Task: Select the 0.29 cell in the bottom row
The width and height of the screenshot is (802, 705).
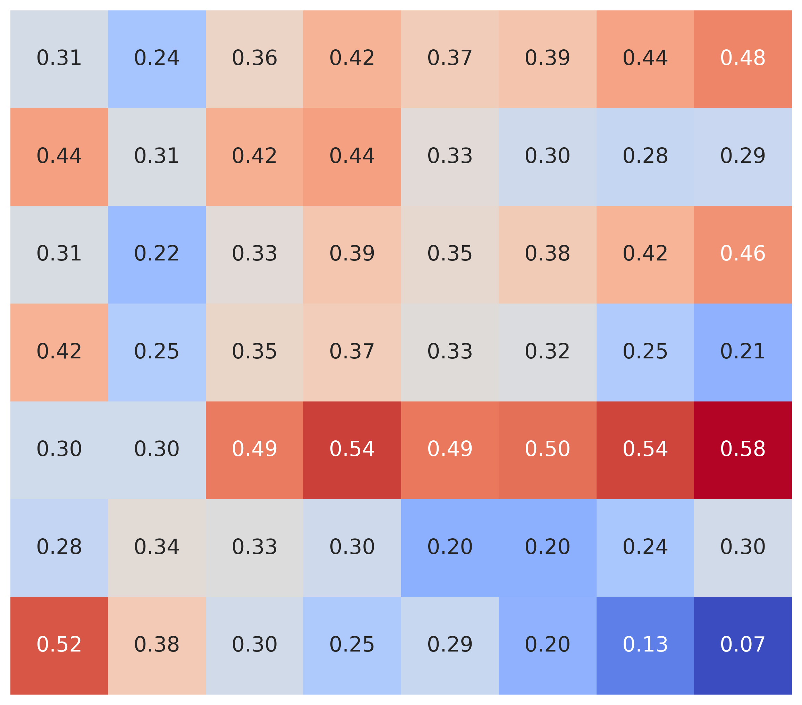Action: click(450, 645)
